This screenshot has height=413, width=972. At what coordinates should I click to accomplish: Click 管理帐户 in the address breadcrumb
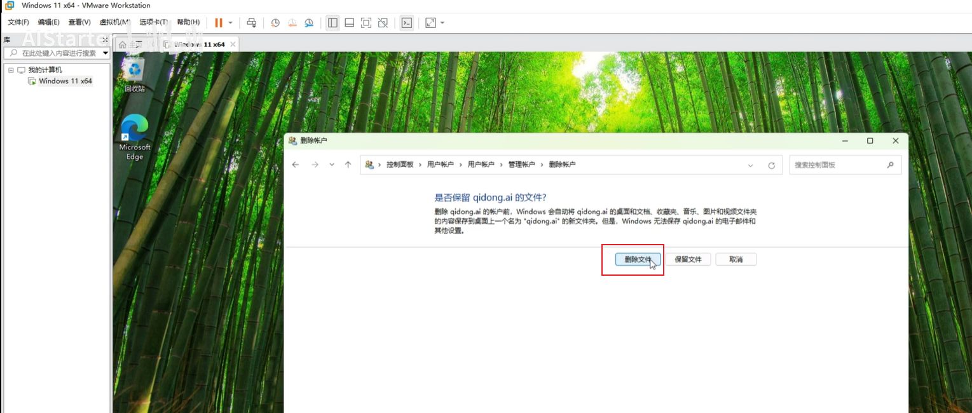tap(521, 165)
